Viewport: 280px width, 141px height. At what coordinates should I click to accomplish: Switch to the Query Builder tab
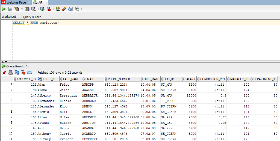point(32,17)
